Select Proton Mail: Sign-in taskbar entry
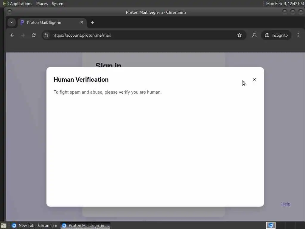305x229 pixels. (x=85, y=225)
